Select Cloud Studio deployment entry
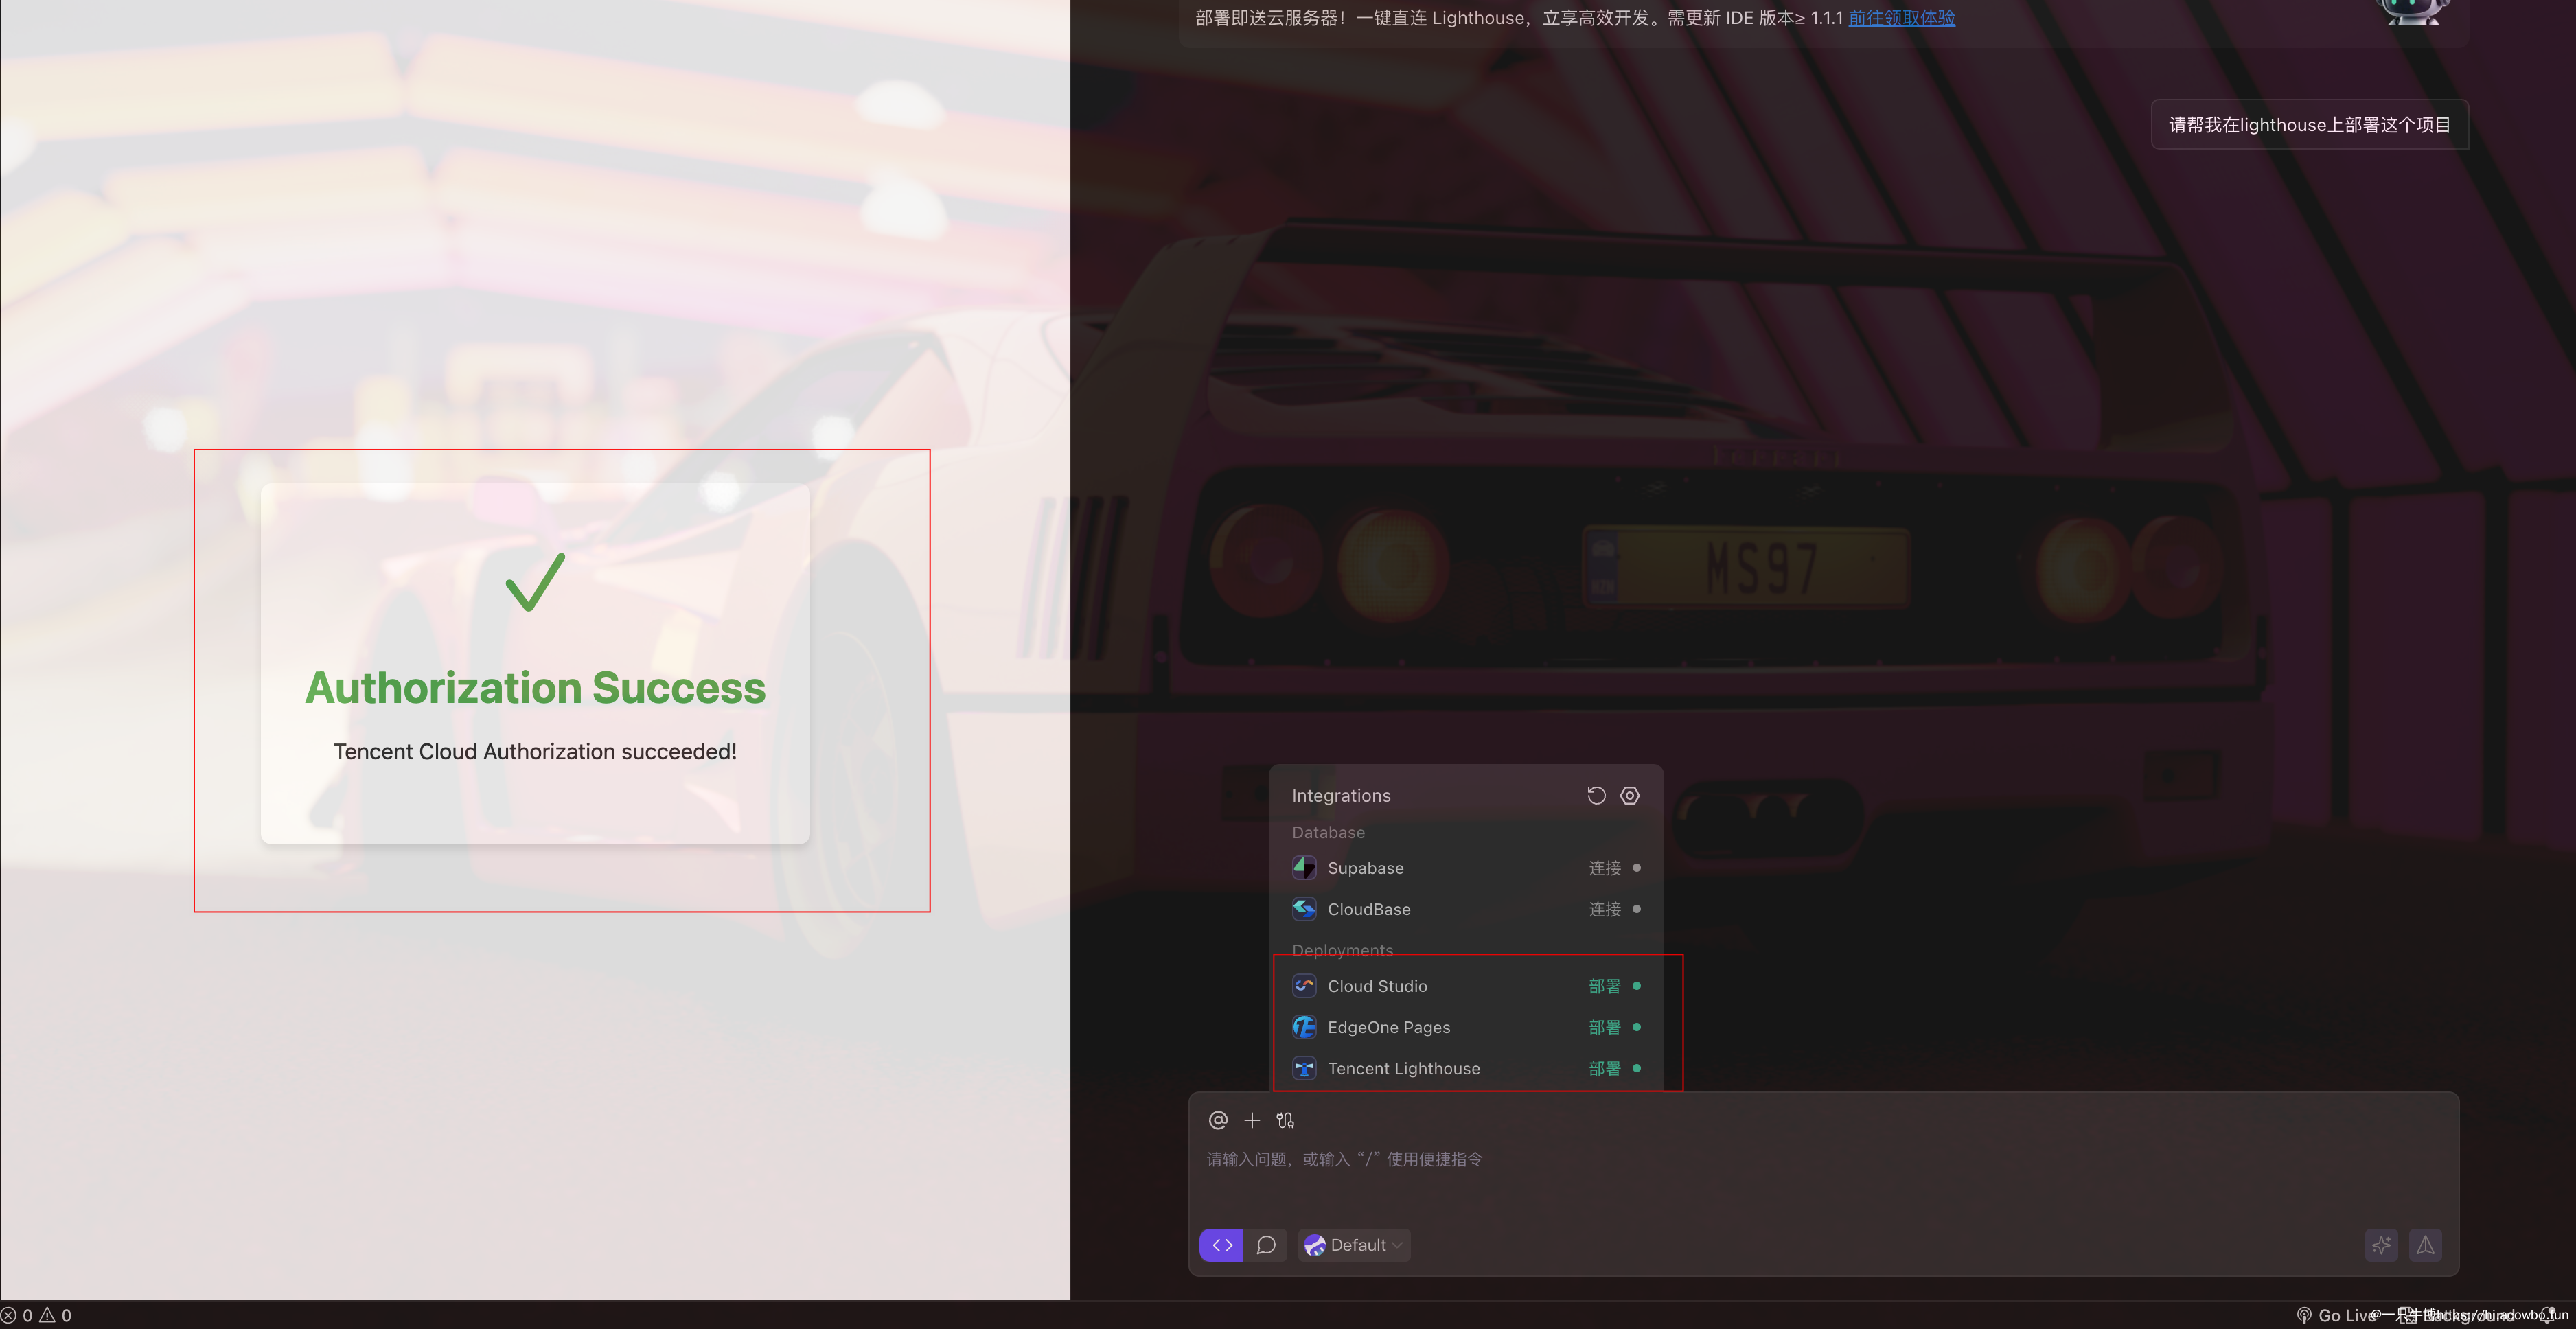 click(x=1377, y=986)
